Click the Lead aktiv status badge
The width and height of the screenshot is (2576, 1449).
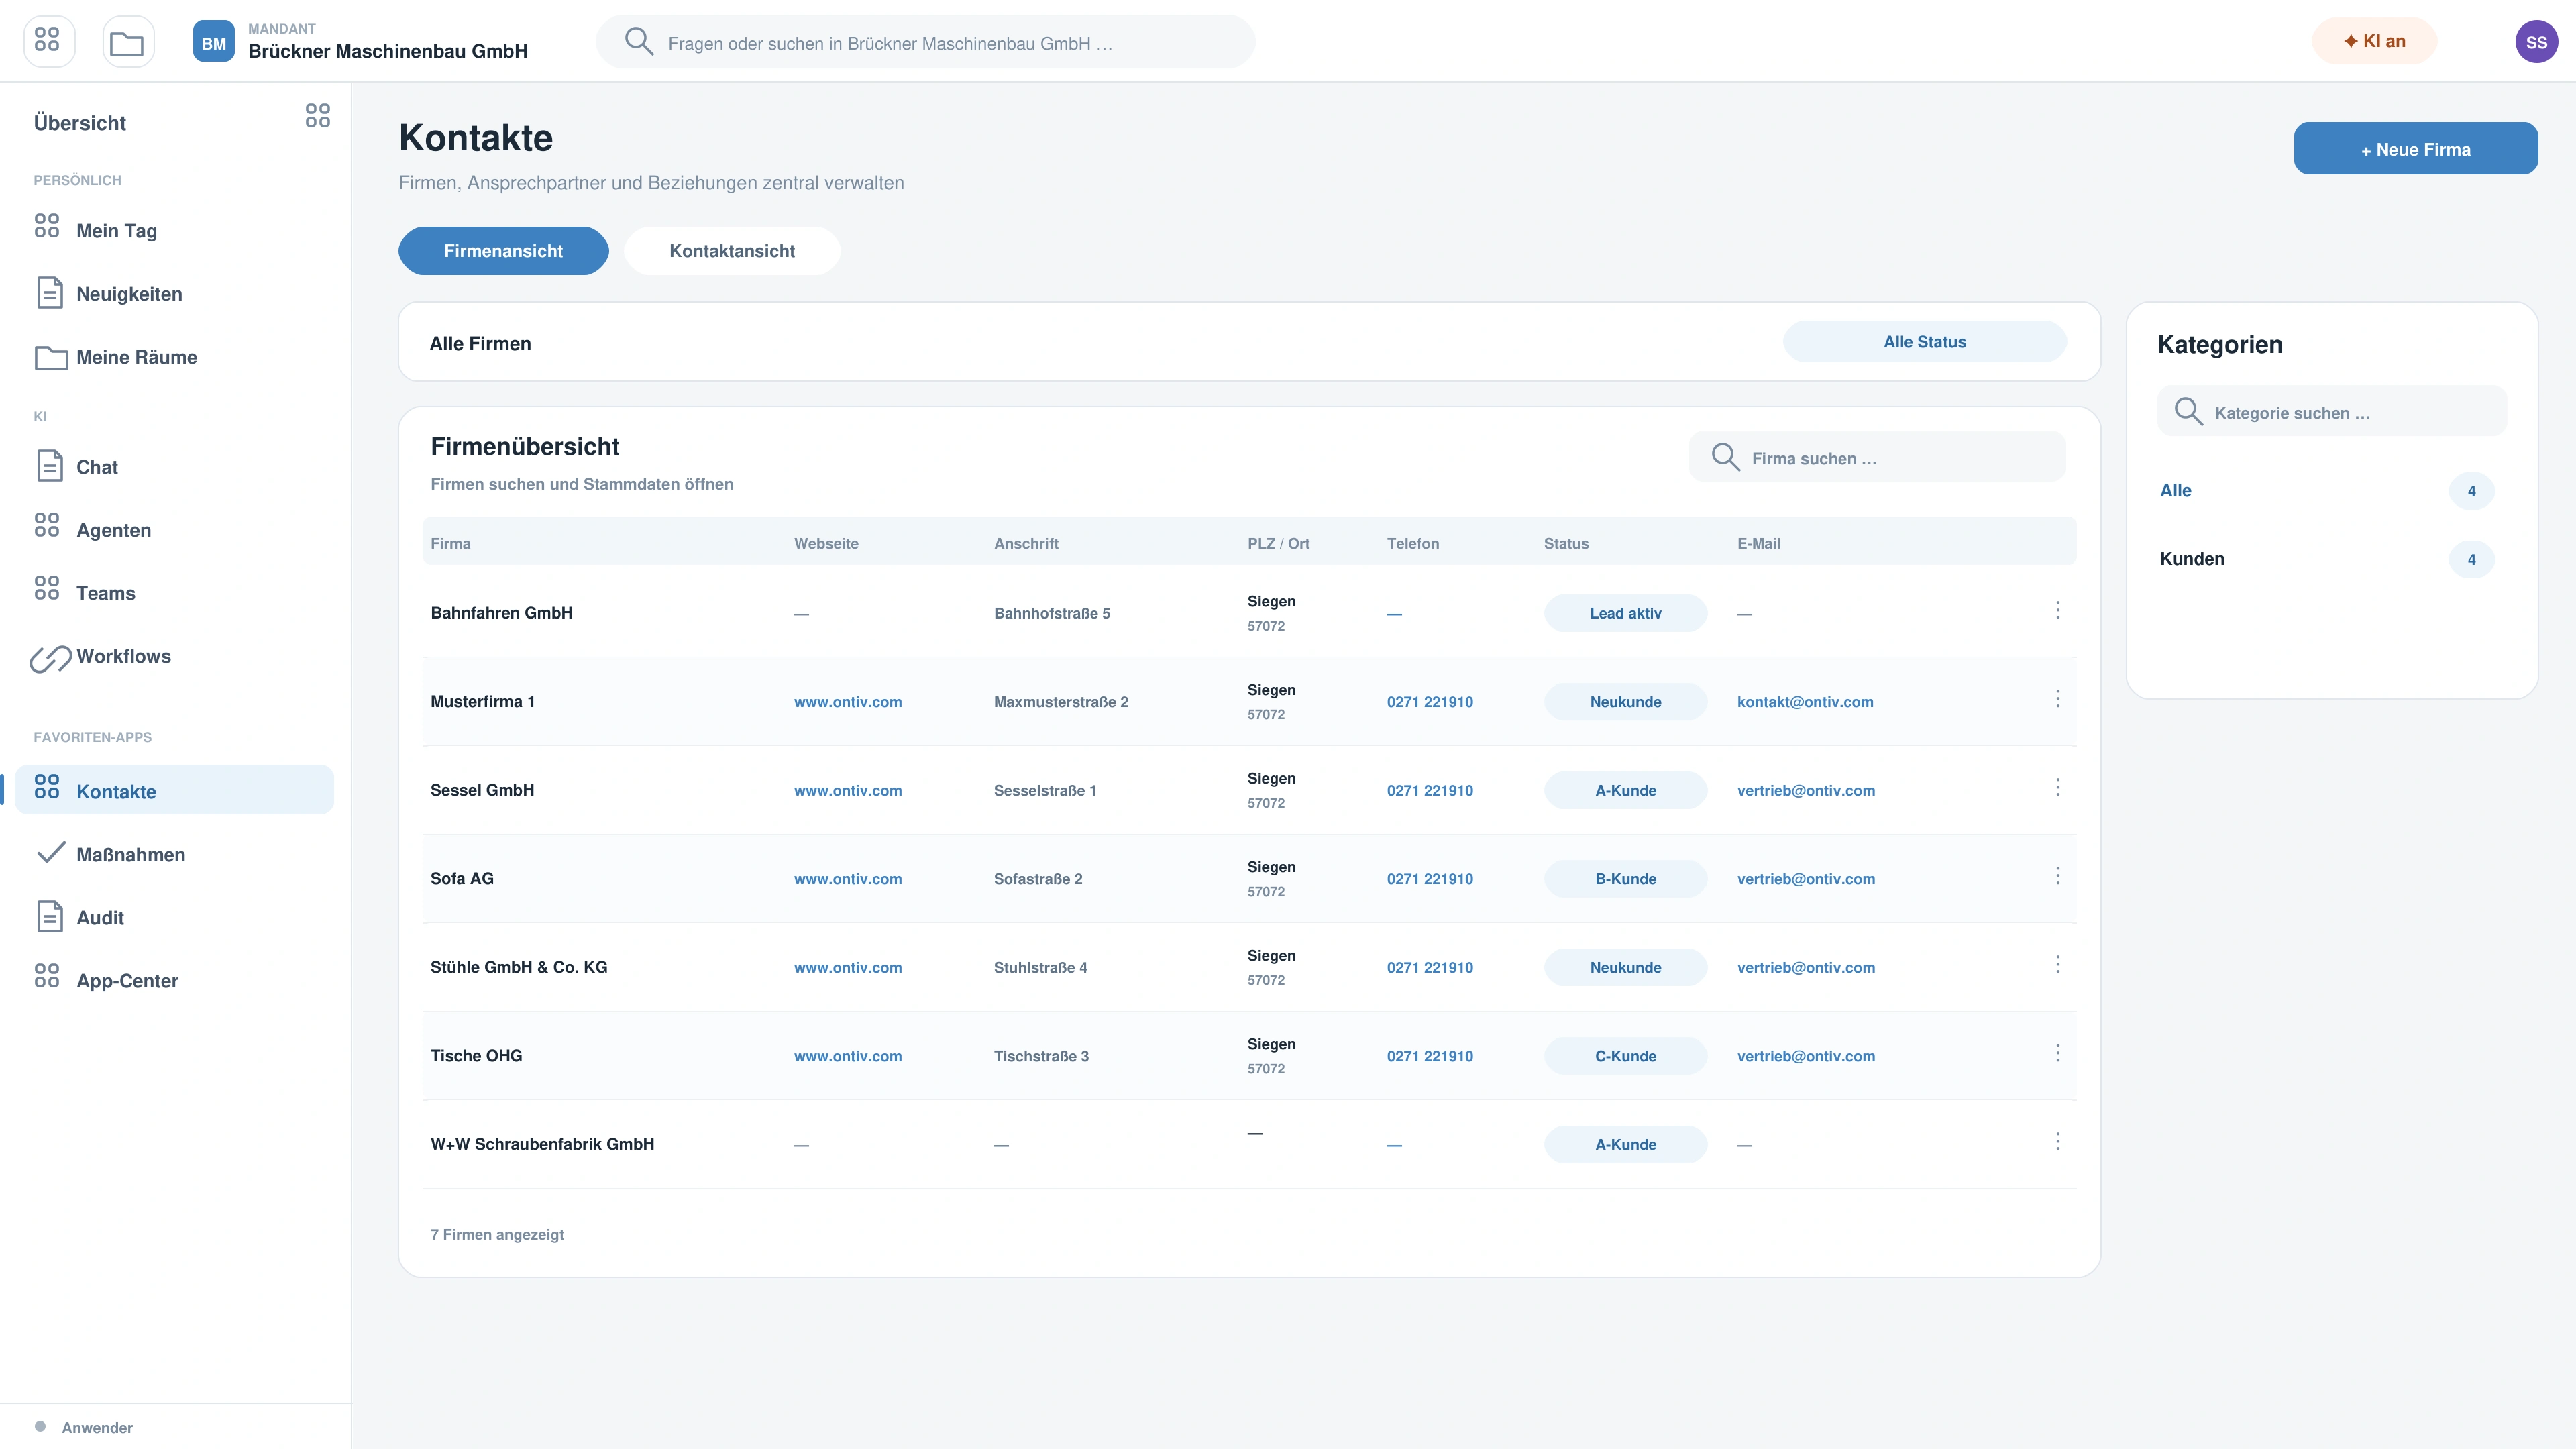1625,613
